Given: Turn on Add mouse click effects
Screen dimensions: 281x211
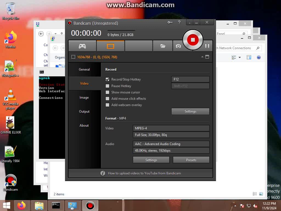Looking at the screenshot, I should coord(107,99).
